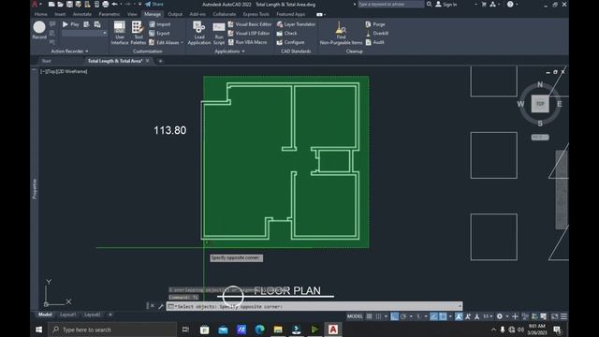Image resolution: width=599 pixels, height=337 pixels.
Task: Click the Plot printer icon in Quick Access toolbar
Action: [x=106, y=4]
